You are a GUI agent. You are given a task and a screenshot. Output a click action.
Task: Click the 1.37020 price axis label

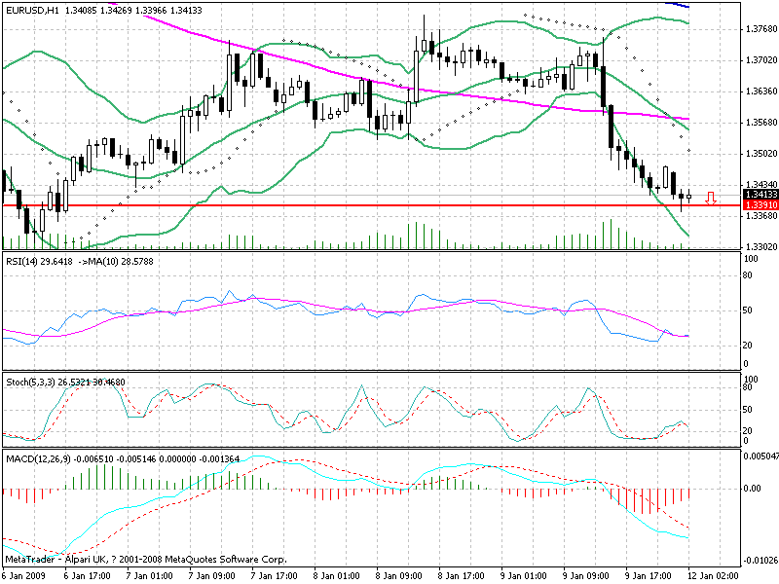[761, 60]
